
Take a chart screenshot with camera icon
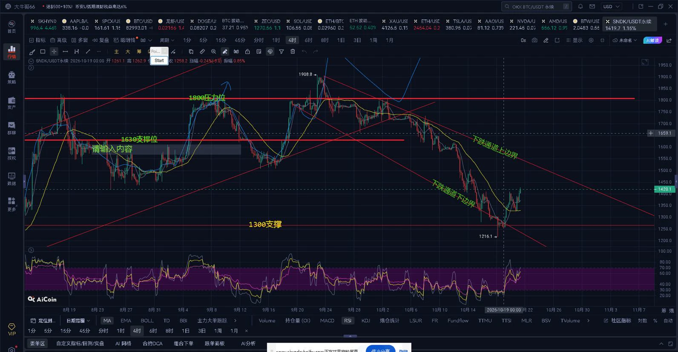(534, 40)
